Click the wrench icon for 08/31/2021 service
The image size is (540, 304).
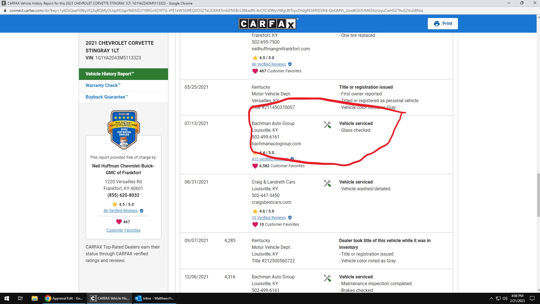pyautogui.click(x=327, y=183)
